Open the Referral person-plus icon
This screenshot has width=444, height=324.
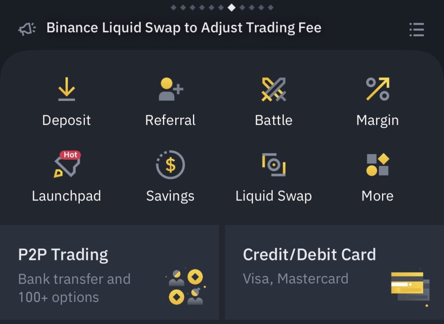pos(171,89)
